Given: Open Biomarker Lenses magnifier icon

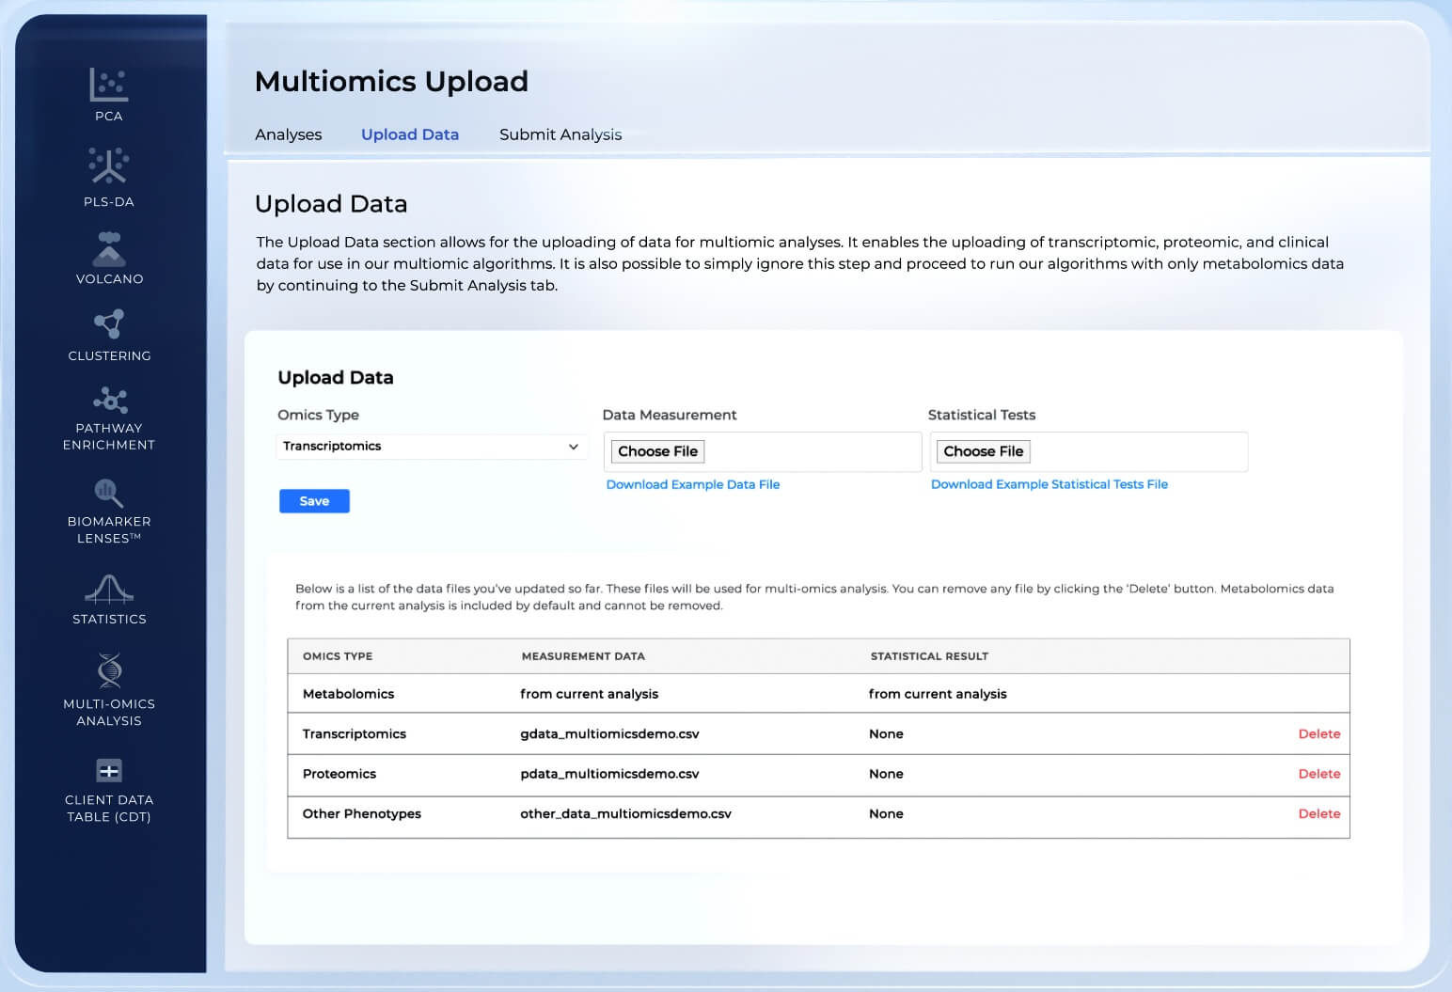Looking at the screenshot, I should pyautogui.click(x=109, y=493).
